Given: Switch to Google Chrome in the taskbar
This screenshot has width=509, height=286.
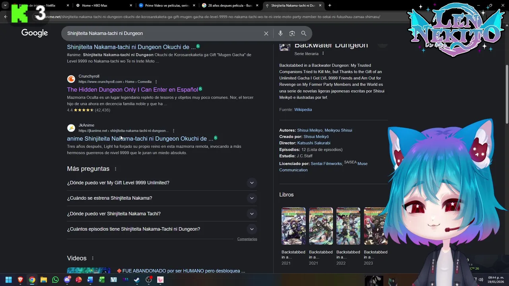Looking at the screenshot, I should coord(32,280).
